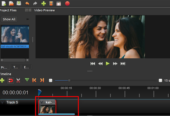The height and width of the screenshot is (116, 170).
Task: Select the kal-visuals-kCWTIKUY file name
Action: 15,47
